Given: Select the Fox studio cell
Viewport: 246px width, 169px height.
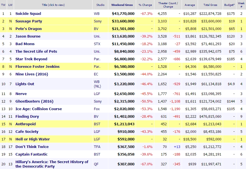Looking at the screenshot, I should point(97,109).
